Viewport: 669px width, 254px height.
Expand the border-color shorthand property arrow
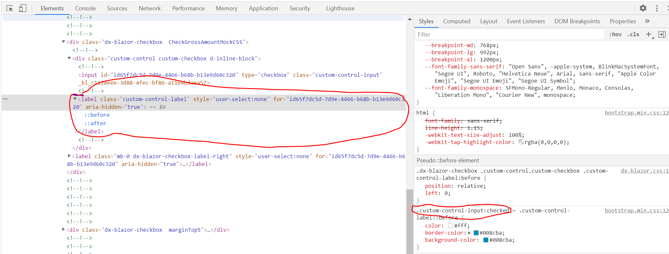[469, 233]
